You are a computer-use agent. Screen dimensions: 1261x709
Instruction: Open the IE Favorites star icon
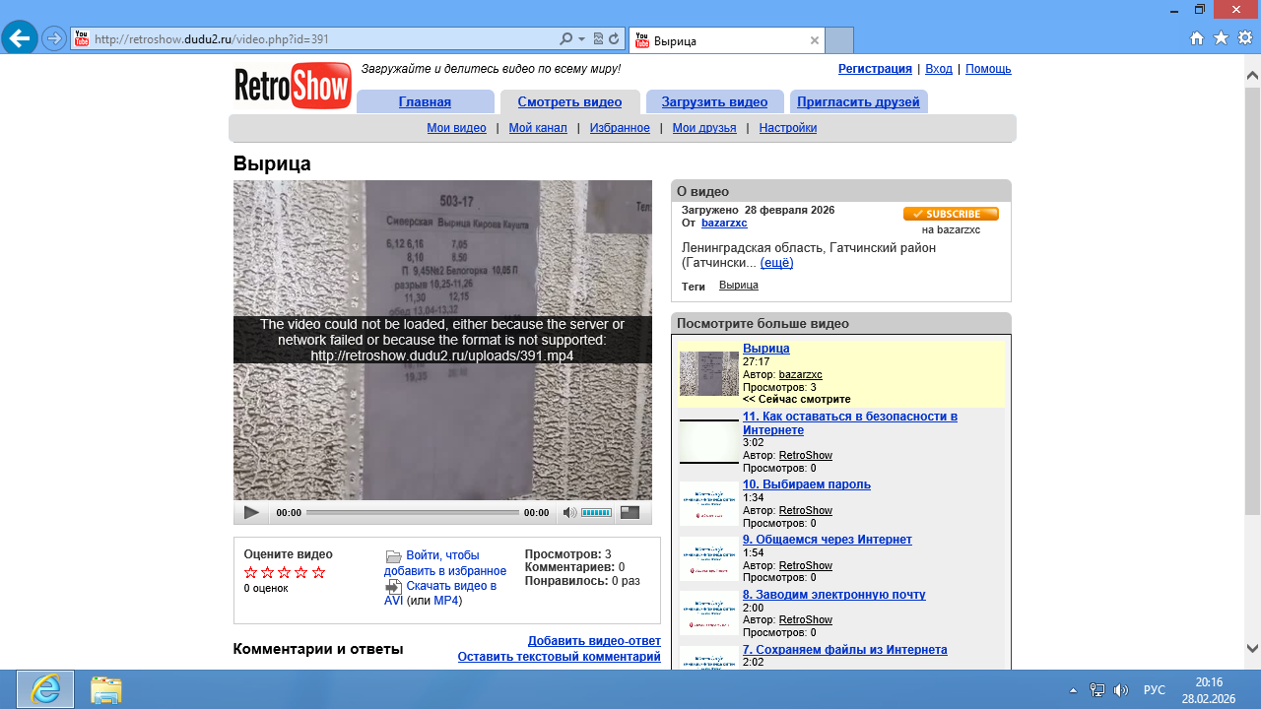(x=1221, y=38)
